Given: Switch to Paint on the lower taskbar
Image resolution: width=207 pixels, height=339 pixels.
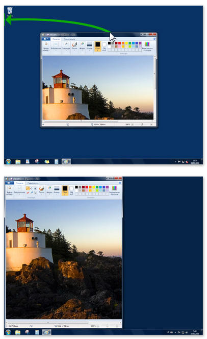Looking at the screenshot, I should point(46,332).
